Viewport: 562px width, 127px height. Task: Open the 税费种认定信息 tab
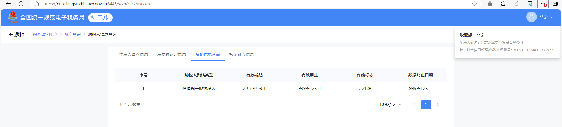click(172, 54)
